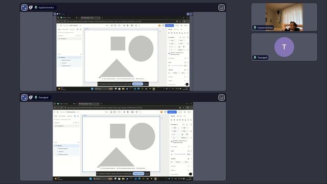This screenshot has width=327, height=184.
Task: Click the blue pill button in kyazenchenko's notification banner
Action: 137,84
